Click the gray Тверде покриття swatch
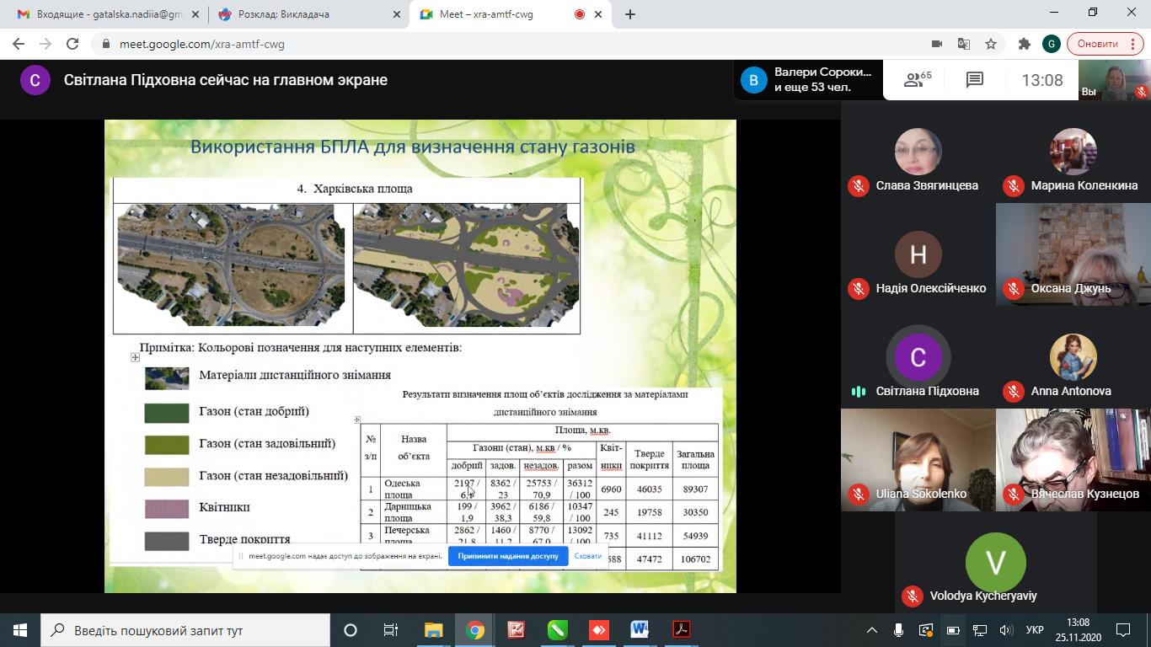The image size is (1151, 647). (x=167, y=540)
